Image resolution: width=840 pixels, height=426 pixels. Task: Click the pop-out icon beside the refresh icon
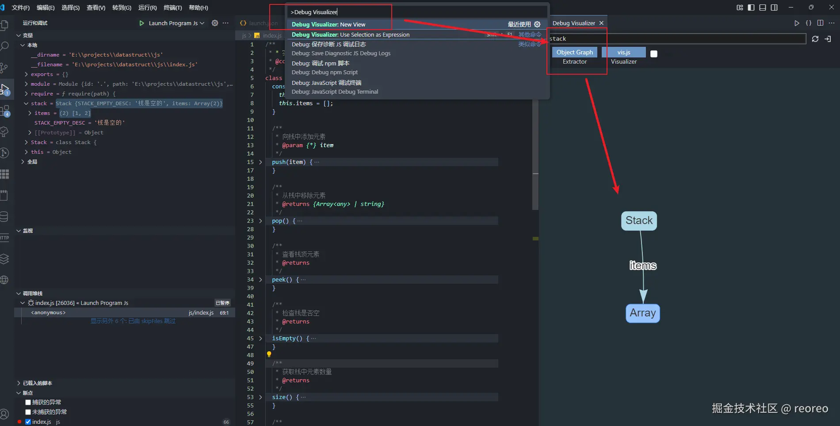click(828, 39)
